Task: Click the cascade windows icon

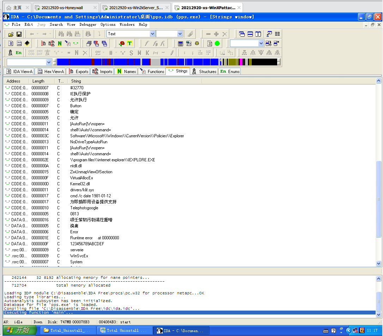Action: coord(242,34)
